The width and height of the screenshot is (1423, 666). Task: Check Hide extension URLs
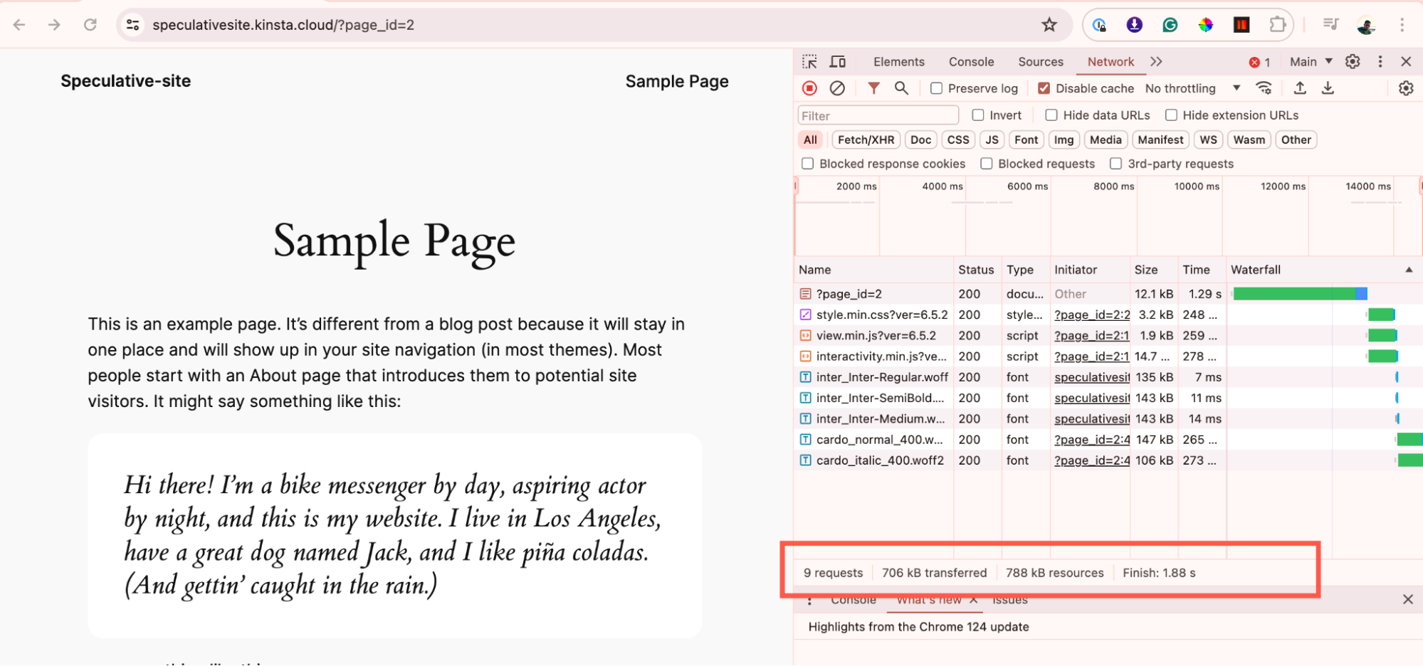(x=1172, y=115)
